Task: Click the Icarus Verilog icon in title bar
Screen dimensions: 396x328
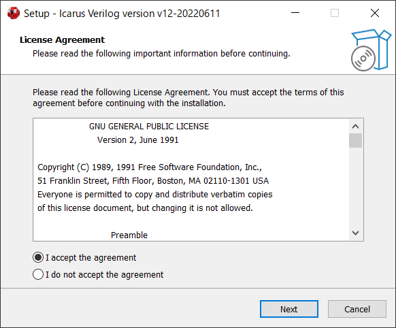Action: tap(14, 13)
